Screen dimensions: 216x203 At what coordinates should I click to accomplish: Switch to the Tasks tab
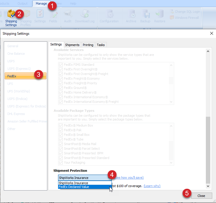point(101,45)
